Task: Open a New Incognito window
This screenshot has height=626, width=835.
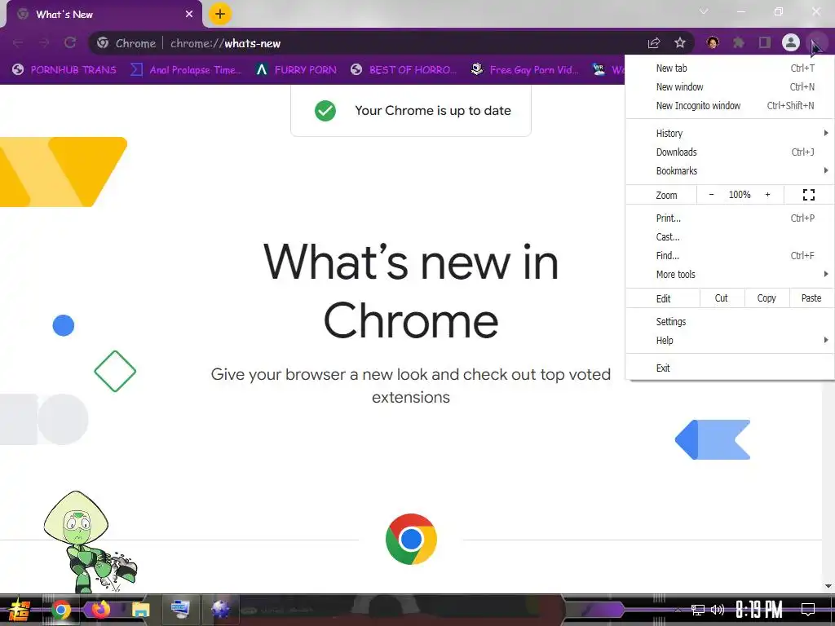Action: click(730, 105)
